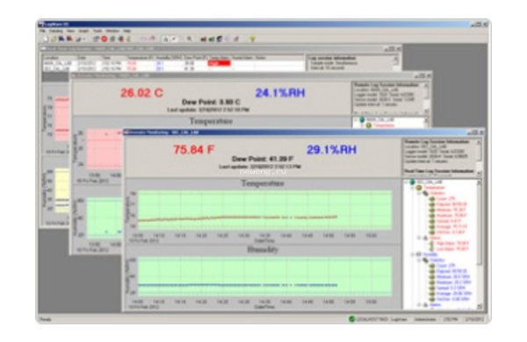The image size is (527, 342).
Task: Click the red alarm cell in back table
Action: pyautogui.click(x=219, y=63)
